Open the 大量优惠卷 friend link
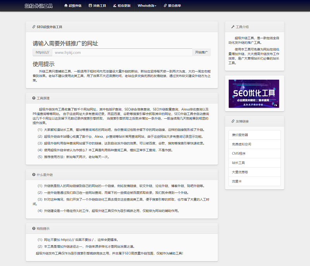This screenshot has height=266, width=310. pyautogui.click(x=255, y=172)
